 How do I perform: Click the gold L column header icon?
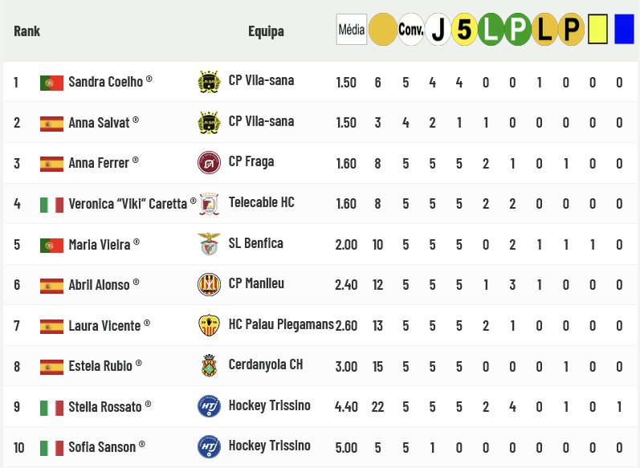[x=544, y=31]
